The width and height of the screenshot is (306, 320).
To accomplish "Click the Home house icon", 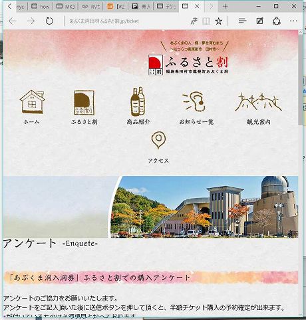I will (x=32, y=102).
